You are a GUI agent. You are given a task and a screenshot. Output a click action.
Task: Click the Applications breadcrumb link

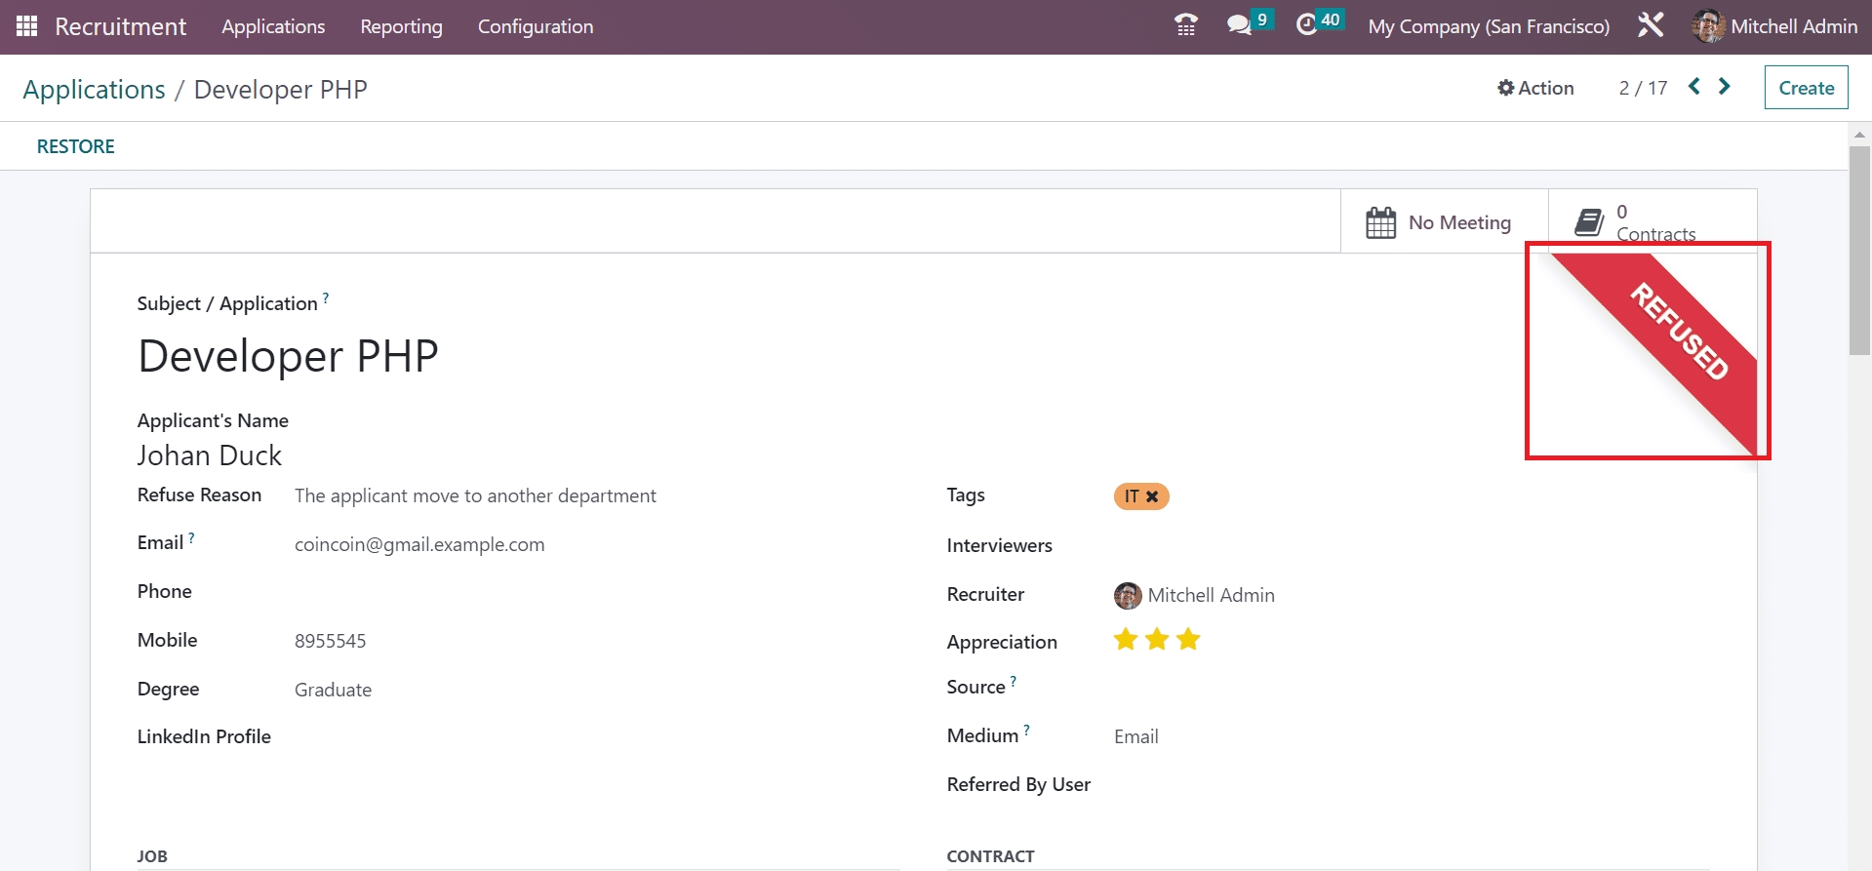coord(95,90)
